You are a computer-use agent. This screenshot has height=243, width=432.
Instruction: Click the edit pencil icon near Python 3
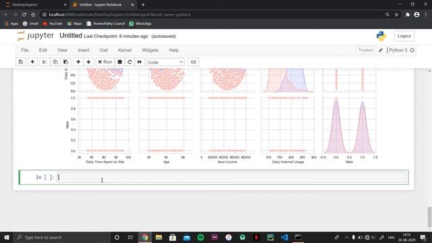(x=381, y=50)
